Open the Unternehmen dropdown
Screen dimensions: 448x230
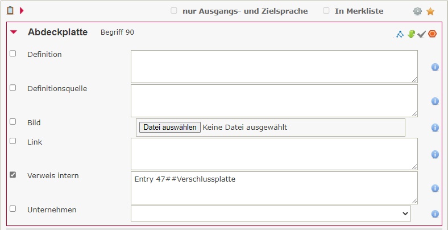point(271,213)
